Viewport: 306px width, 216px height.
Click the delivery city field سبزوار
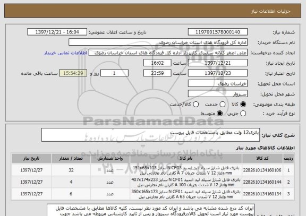(218, 94)
